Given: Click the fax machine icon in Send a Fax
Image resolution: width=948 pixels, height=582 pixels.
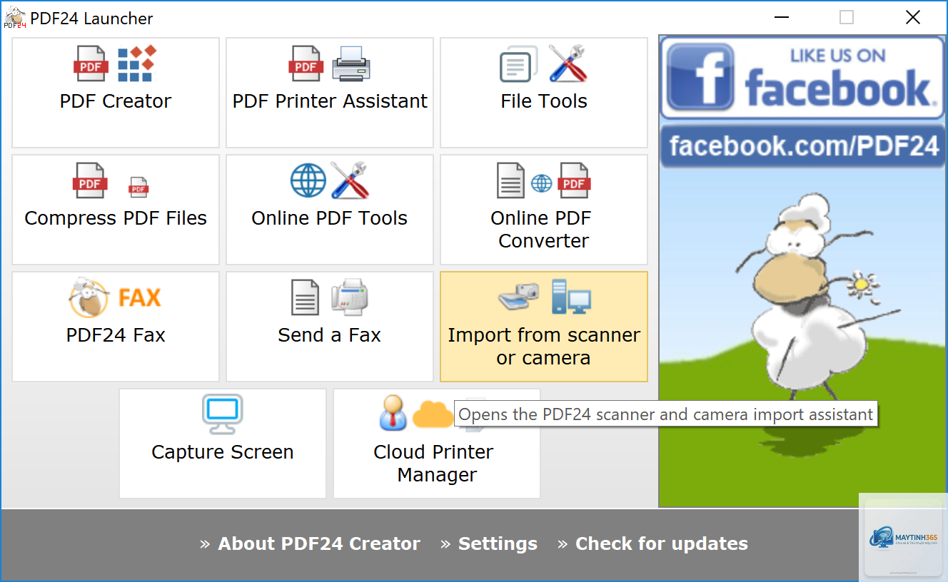Looking at the screenshot, I should pos(349,297).
